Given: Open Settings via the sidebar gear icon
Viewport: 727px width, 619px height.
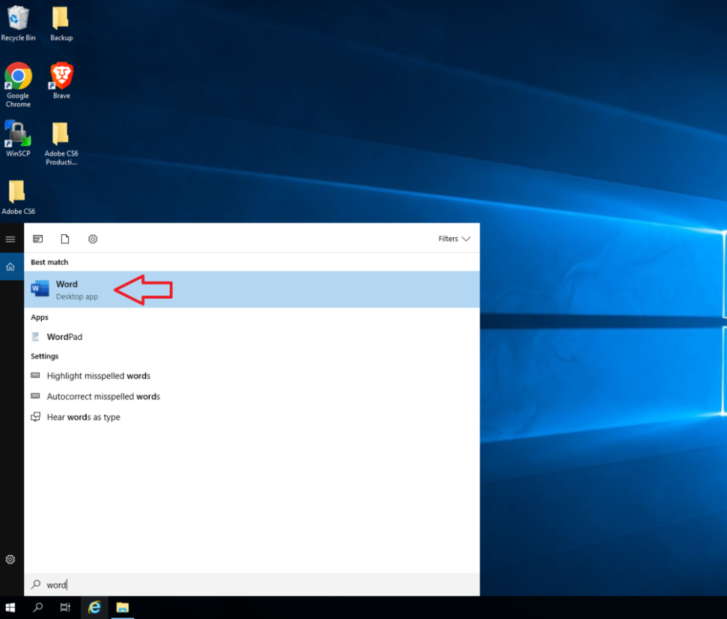Looking at the screenshot, I should [10, 560].
